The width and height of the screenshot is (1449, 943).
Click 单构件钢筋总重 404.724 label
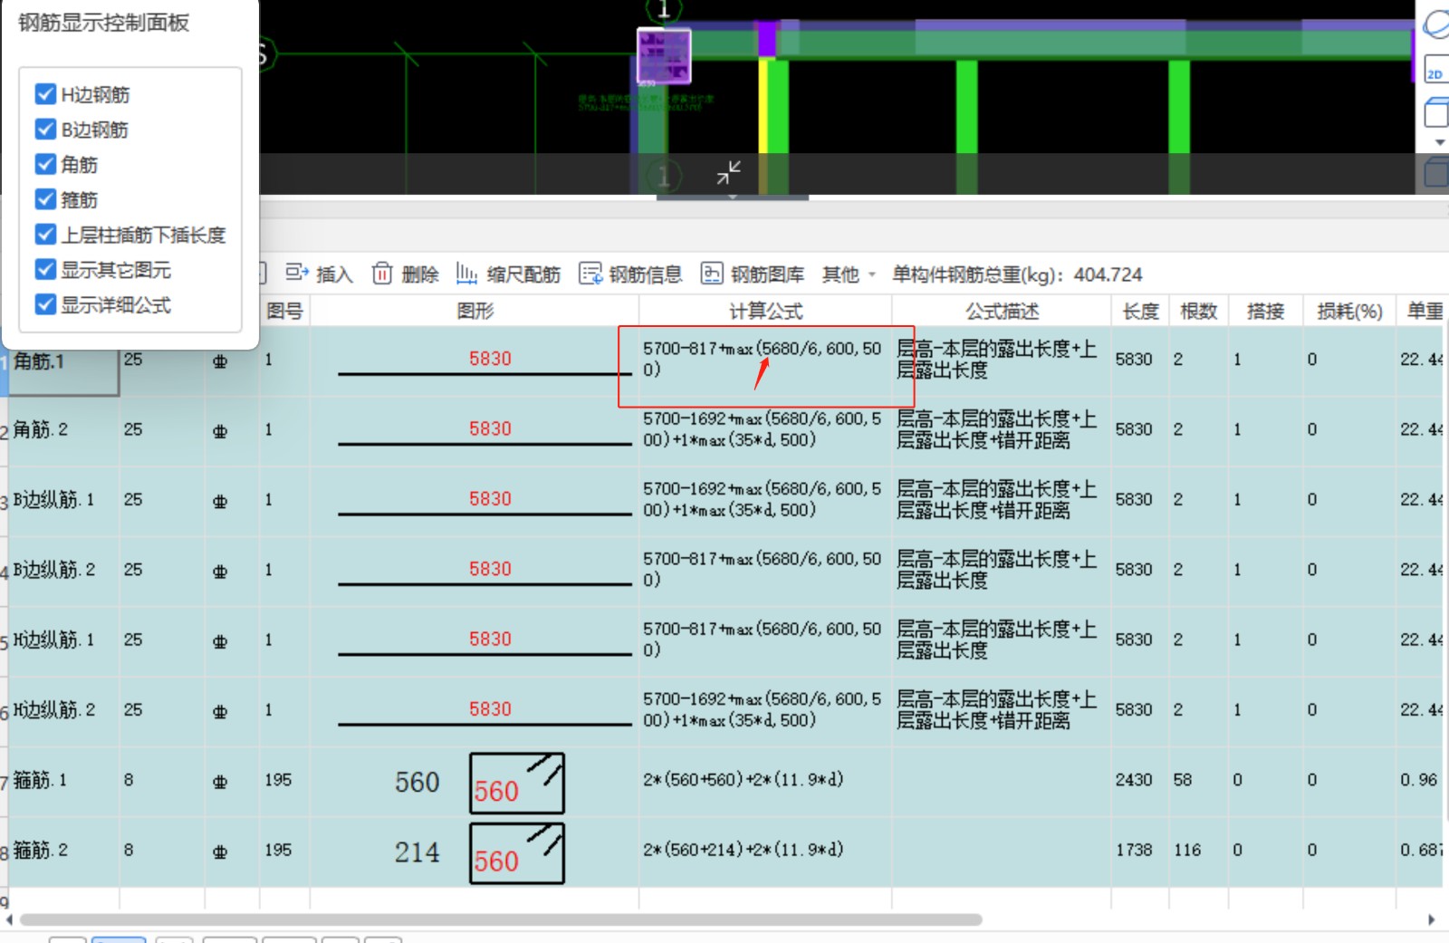pos(1017,274)
